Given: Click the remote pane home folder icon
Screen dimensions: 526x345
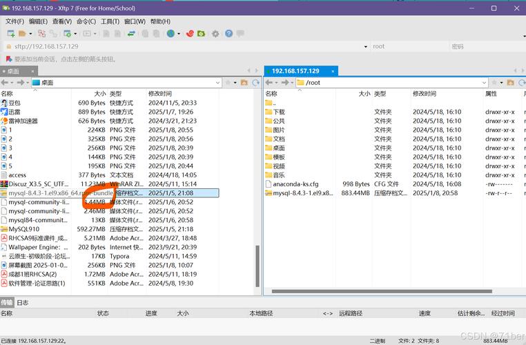Looking at the screenshot, I should tap(510, 83).
